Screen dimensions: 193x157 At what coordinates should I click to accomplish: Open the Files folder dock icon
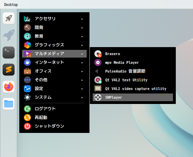pyautogui.click(x=9, y=104)
